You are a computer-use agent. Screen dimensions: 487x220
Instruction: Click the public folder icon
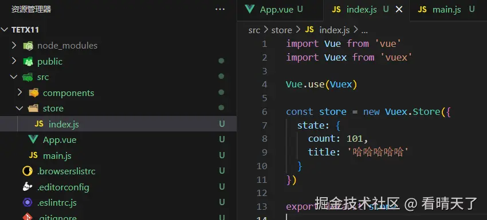[x=28, y=61]
